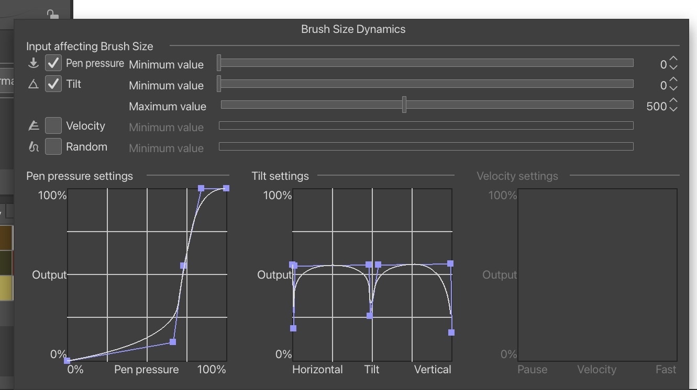Increase the Pen pressure minimum value with up arrow
The height and width of the screenshot is (390, 697).
673,60
